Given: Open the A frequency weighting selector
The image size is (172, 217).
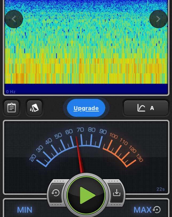Looking at the screenshot, I should click(152, 108).
